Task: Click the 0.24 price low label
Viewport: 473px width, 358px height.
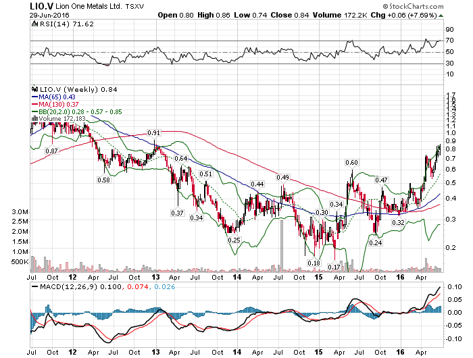Action: tap(376, 242)
